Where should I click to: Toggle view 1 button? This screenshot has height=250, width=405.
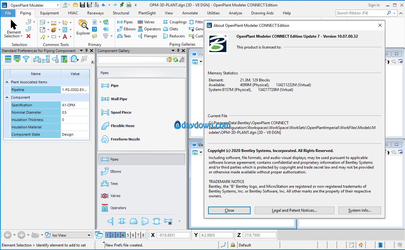tap(107, 235)
